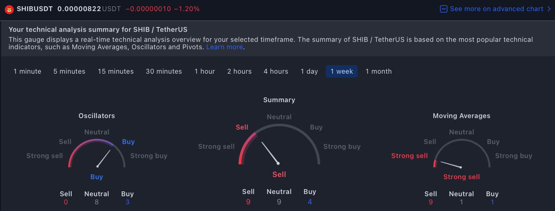Image resolution: width=555 pixels, height=211 pixels.
Task: Switch to the 1 day tab
Action: (x=309, y=71)
